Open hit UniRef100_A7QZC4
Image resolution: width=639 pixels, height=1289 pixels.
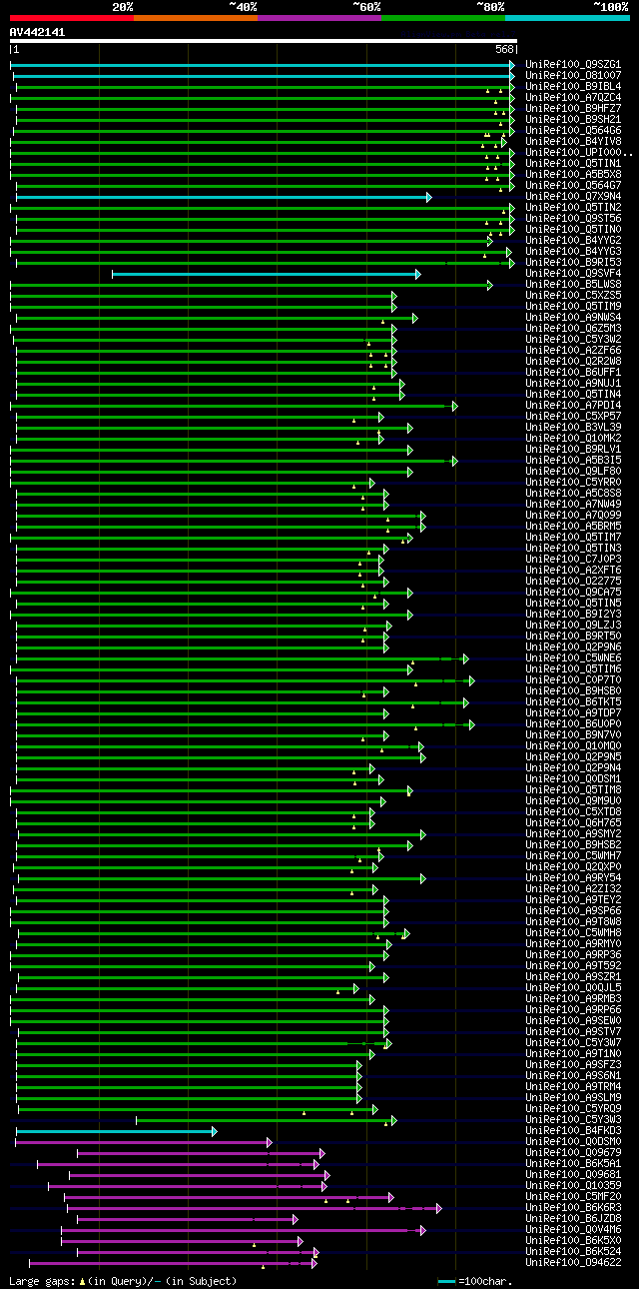573,97
